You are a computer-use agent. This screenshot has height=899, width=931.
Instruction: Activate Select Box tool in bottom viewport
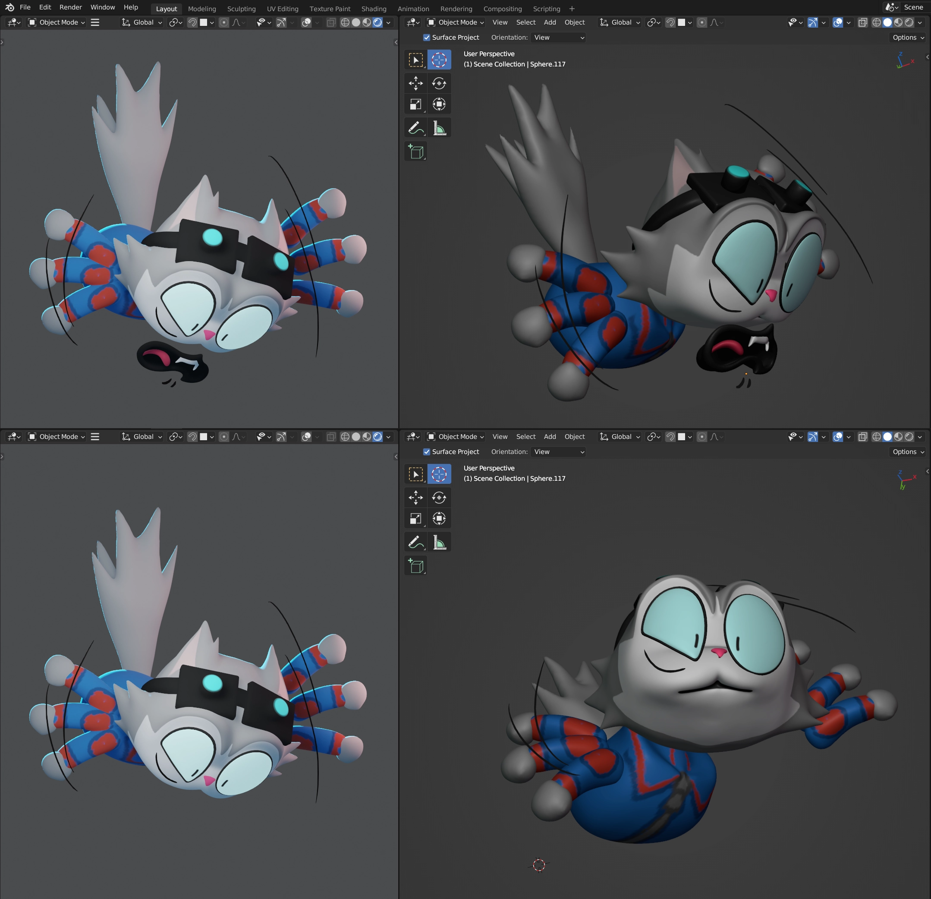[415, 474]
